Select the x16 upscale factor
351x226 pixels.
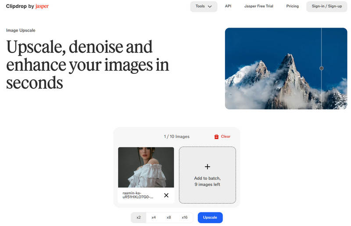tap(184, 218)
